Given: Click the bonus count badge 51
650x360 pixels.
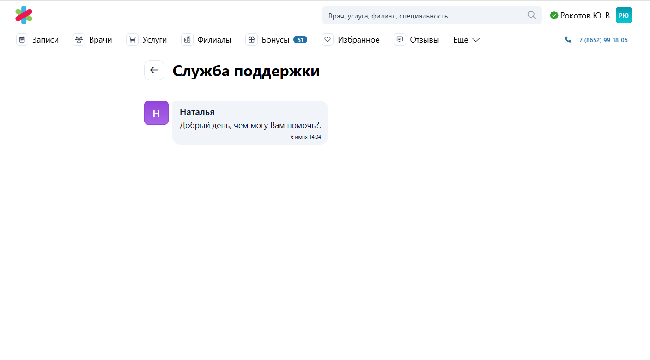Looking at the screenshot, I should click(x=300, y=40).
